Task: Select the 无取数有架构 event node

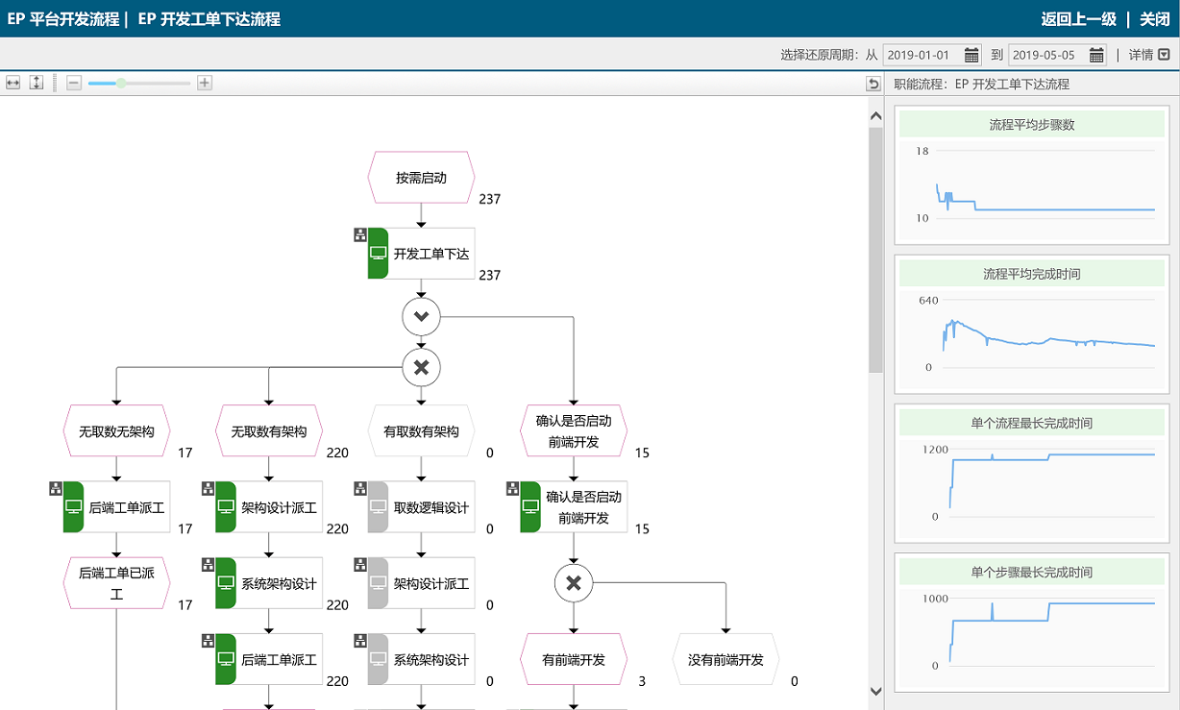Action: pos(268,431)
